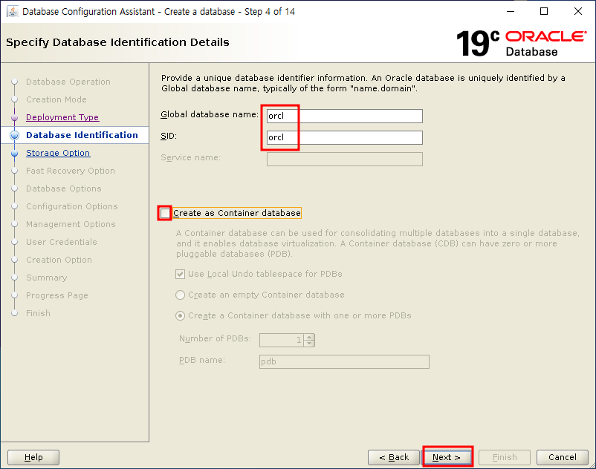596x469 pixels.
Task: Tick the Create as Container database checkbox
Action: click(165, 213)
